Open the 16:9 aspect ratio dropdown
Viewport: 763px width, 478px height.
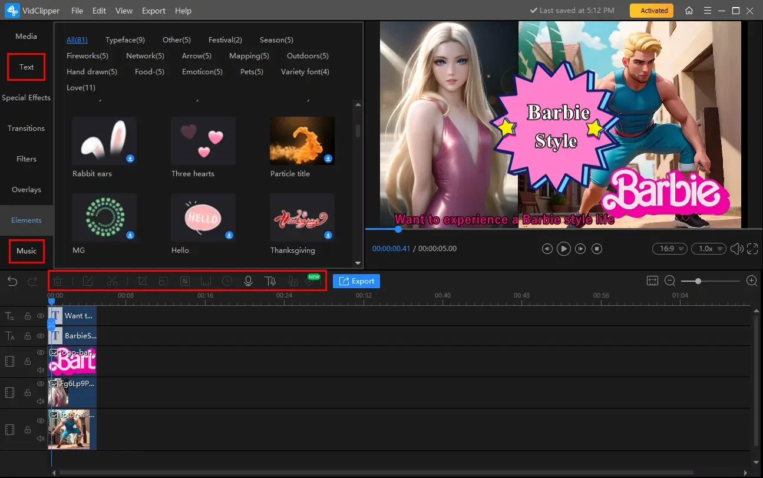670,249
